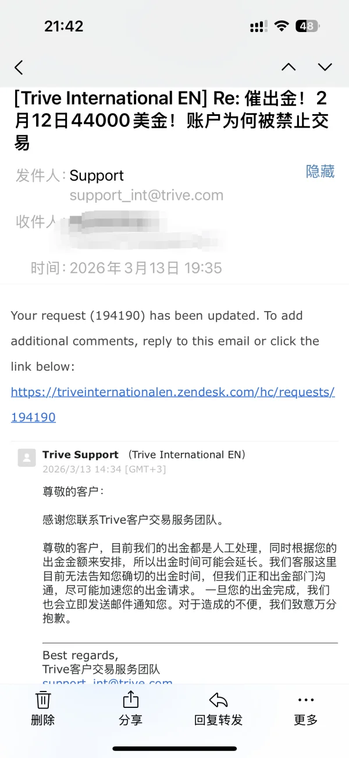Tap the 更多 label in bottom bar
Image resolution: width=349 pixels, height=758 pixels.
click(305, 720)
